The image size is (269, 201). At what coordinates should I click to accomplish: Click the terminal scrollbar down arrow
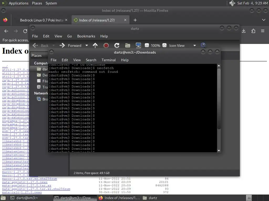pos(219,150)
